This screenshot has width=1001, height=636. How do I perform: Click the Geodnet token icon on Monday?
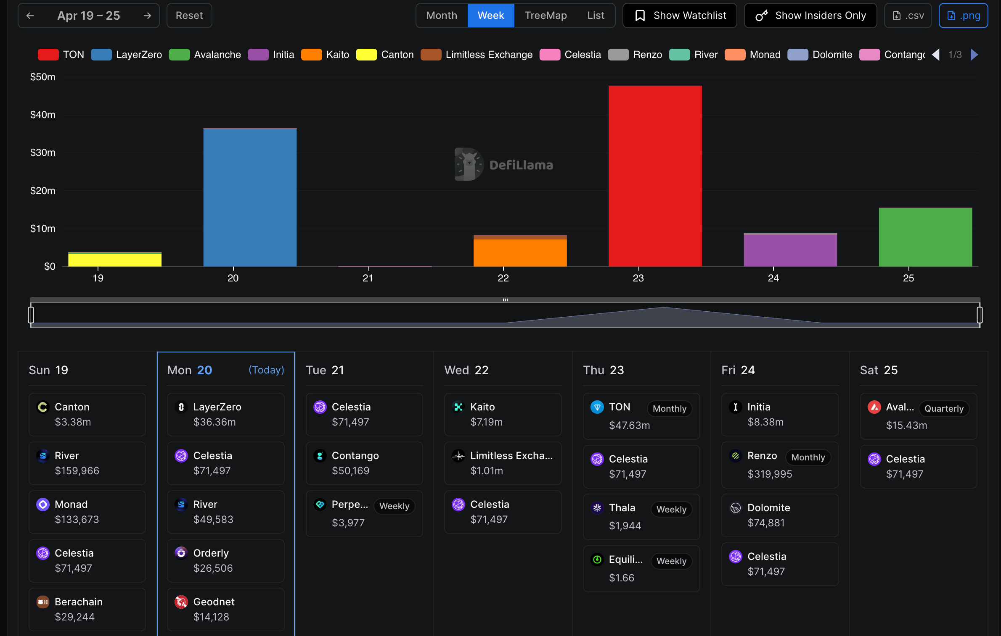click(x=181, y=602)
